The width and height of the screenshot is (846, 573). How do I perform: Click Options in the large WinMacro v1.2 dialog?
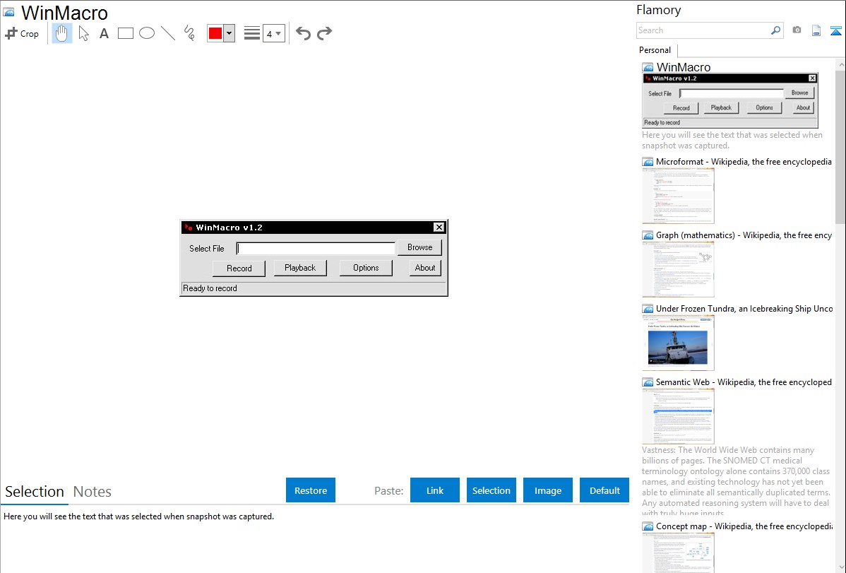(366, 268)
